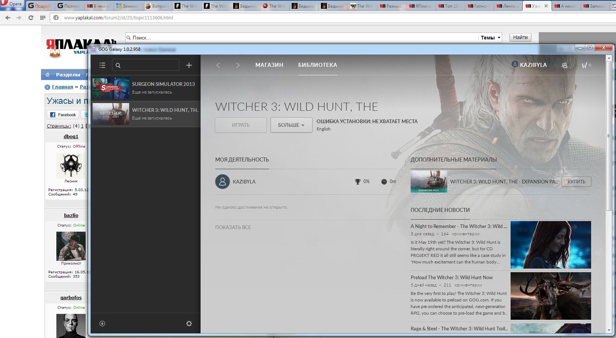Go forward with the right arrow in Galaxy

point(238,65)
